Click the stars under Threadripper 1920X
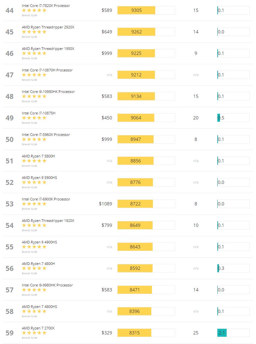The image size is (256, 344). [x=34, y=225]
